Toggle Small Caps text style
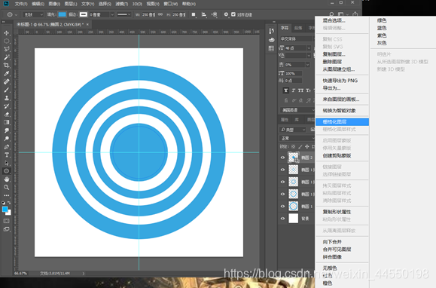Screen dimensions: 436x288 (308, 90)
